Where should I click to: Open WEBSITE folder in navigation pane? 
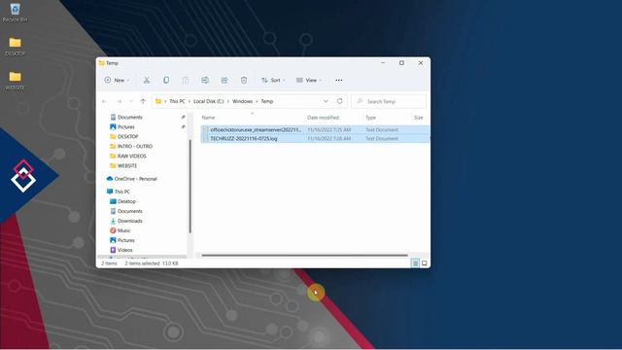127,166
